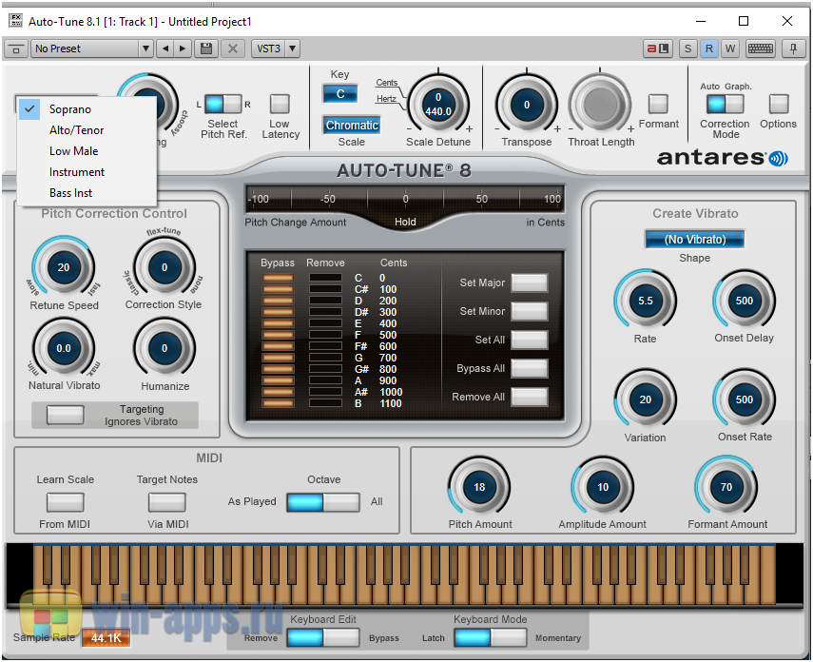
Task: Open the Options button
Action: tap(778, 104)
